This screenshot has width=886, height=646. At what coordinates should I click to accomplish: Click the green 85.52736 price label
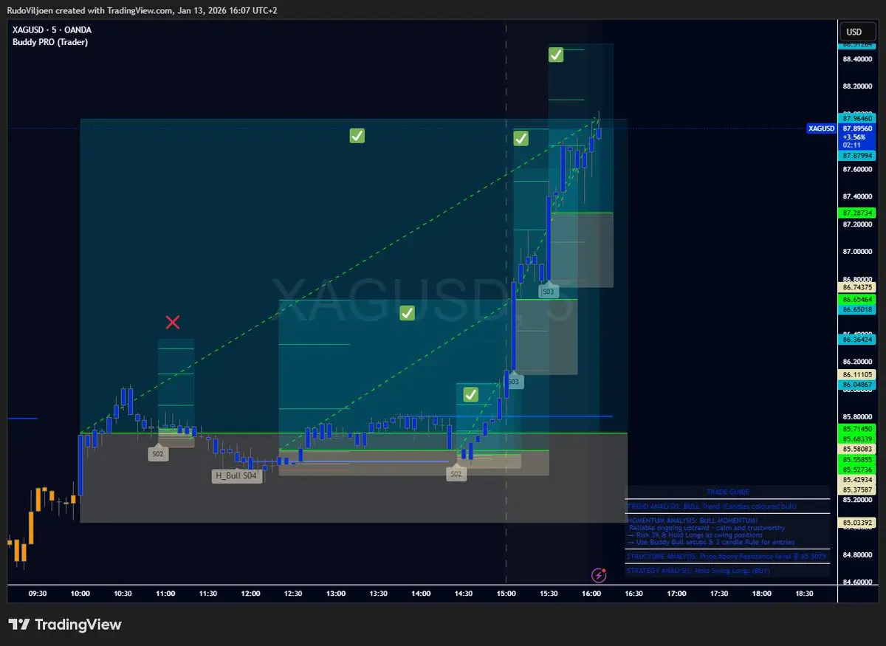tap(856, 469)
